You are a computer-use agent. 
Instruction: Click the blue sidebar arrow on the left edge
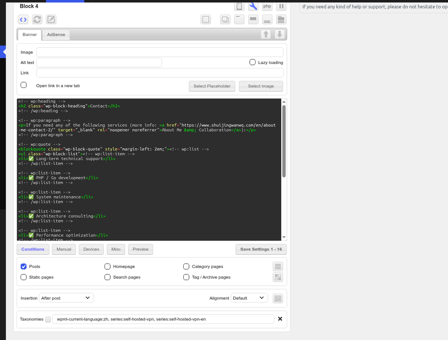point(3,52)
